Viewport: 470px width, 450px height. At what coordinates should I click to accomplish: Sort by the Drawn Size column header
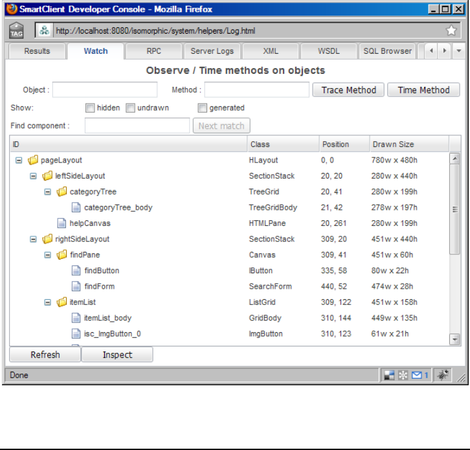(409, 144)
